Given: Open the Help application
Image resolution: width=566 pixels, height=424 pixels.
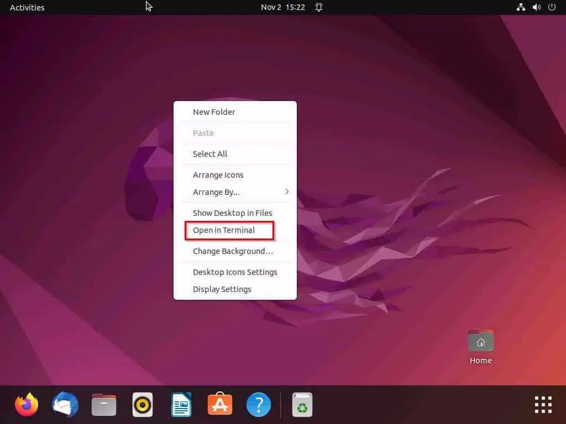Looking at the screenshot, I should [258, 404].
